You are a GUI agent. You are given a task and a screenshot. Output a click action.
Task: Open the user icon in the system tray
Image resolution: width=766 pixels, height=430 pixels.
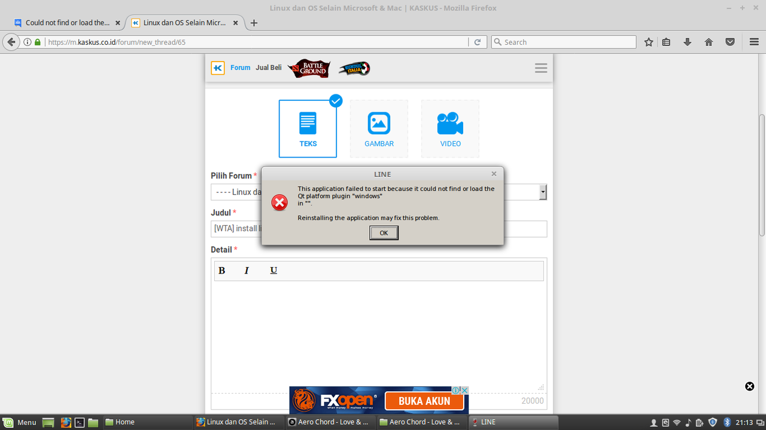pyautogui.click(x=653, y=422)
